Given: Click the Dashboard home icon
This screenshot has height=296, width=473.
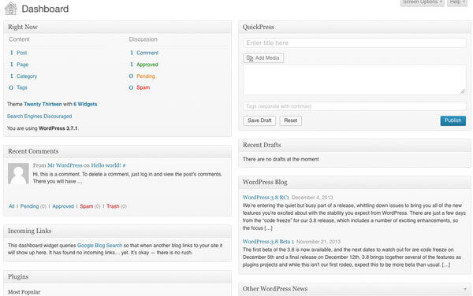Looking at the screenshot, I should 10,9.
